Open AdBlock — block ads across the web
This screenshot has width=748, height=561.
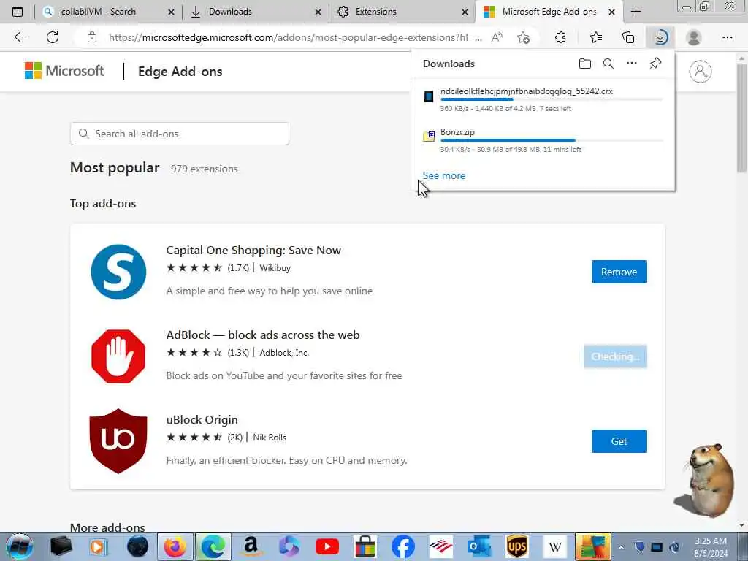tap(263, 335)
